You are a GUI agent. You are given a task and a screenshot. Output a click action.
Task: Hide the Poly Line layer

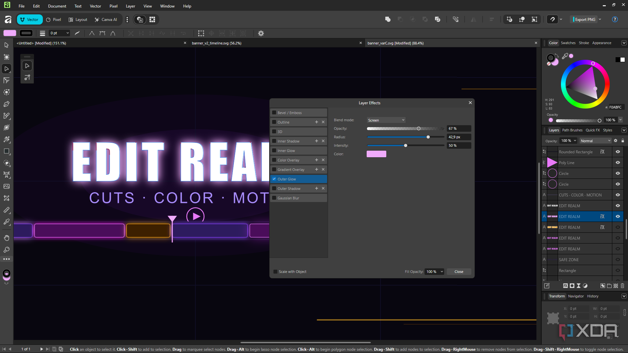(618, 162)
